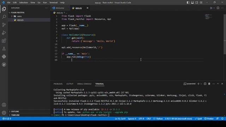This screenshot has width=226, height=127.
Task: Change indentation via Spaces: 4
Action: coord(132,119)
